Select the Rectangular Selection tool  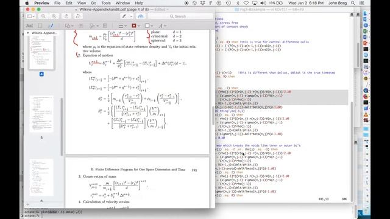[x=40, y=26]
